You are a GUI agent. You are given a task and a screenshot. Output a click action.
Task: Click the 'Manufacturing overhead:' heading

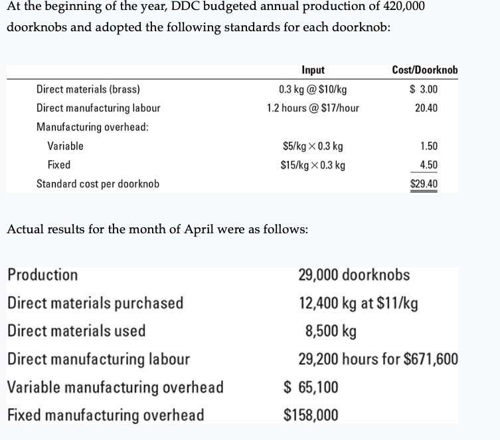click(x=92, y=126)
